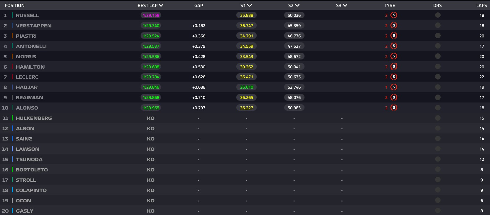Viewport: 490px width, 215px height.
Task: Click the soft tyre icon in Russell's row
Action: pos(394,15)
